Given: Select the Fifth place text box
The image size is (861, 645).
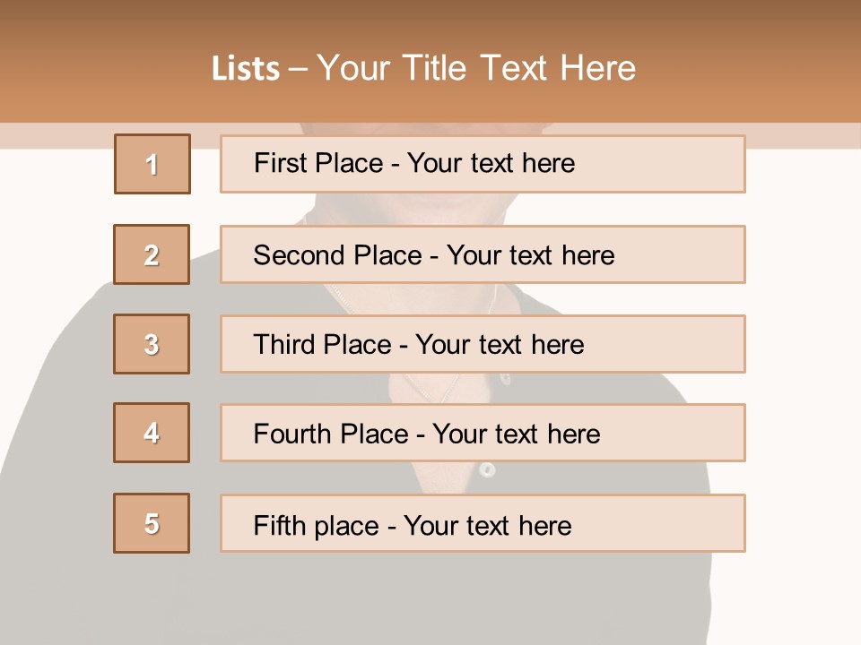Looking at the screenshot, I should (x=483, y=523).
